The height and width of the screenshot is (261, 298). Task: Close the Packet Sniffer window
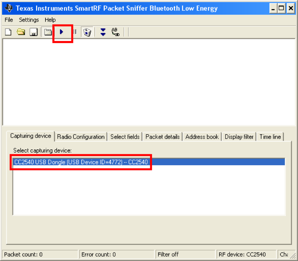pos(291,8)
